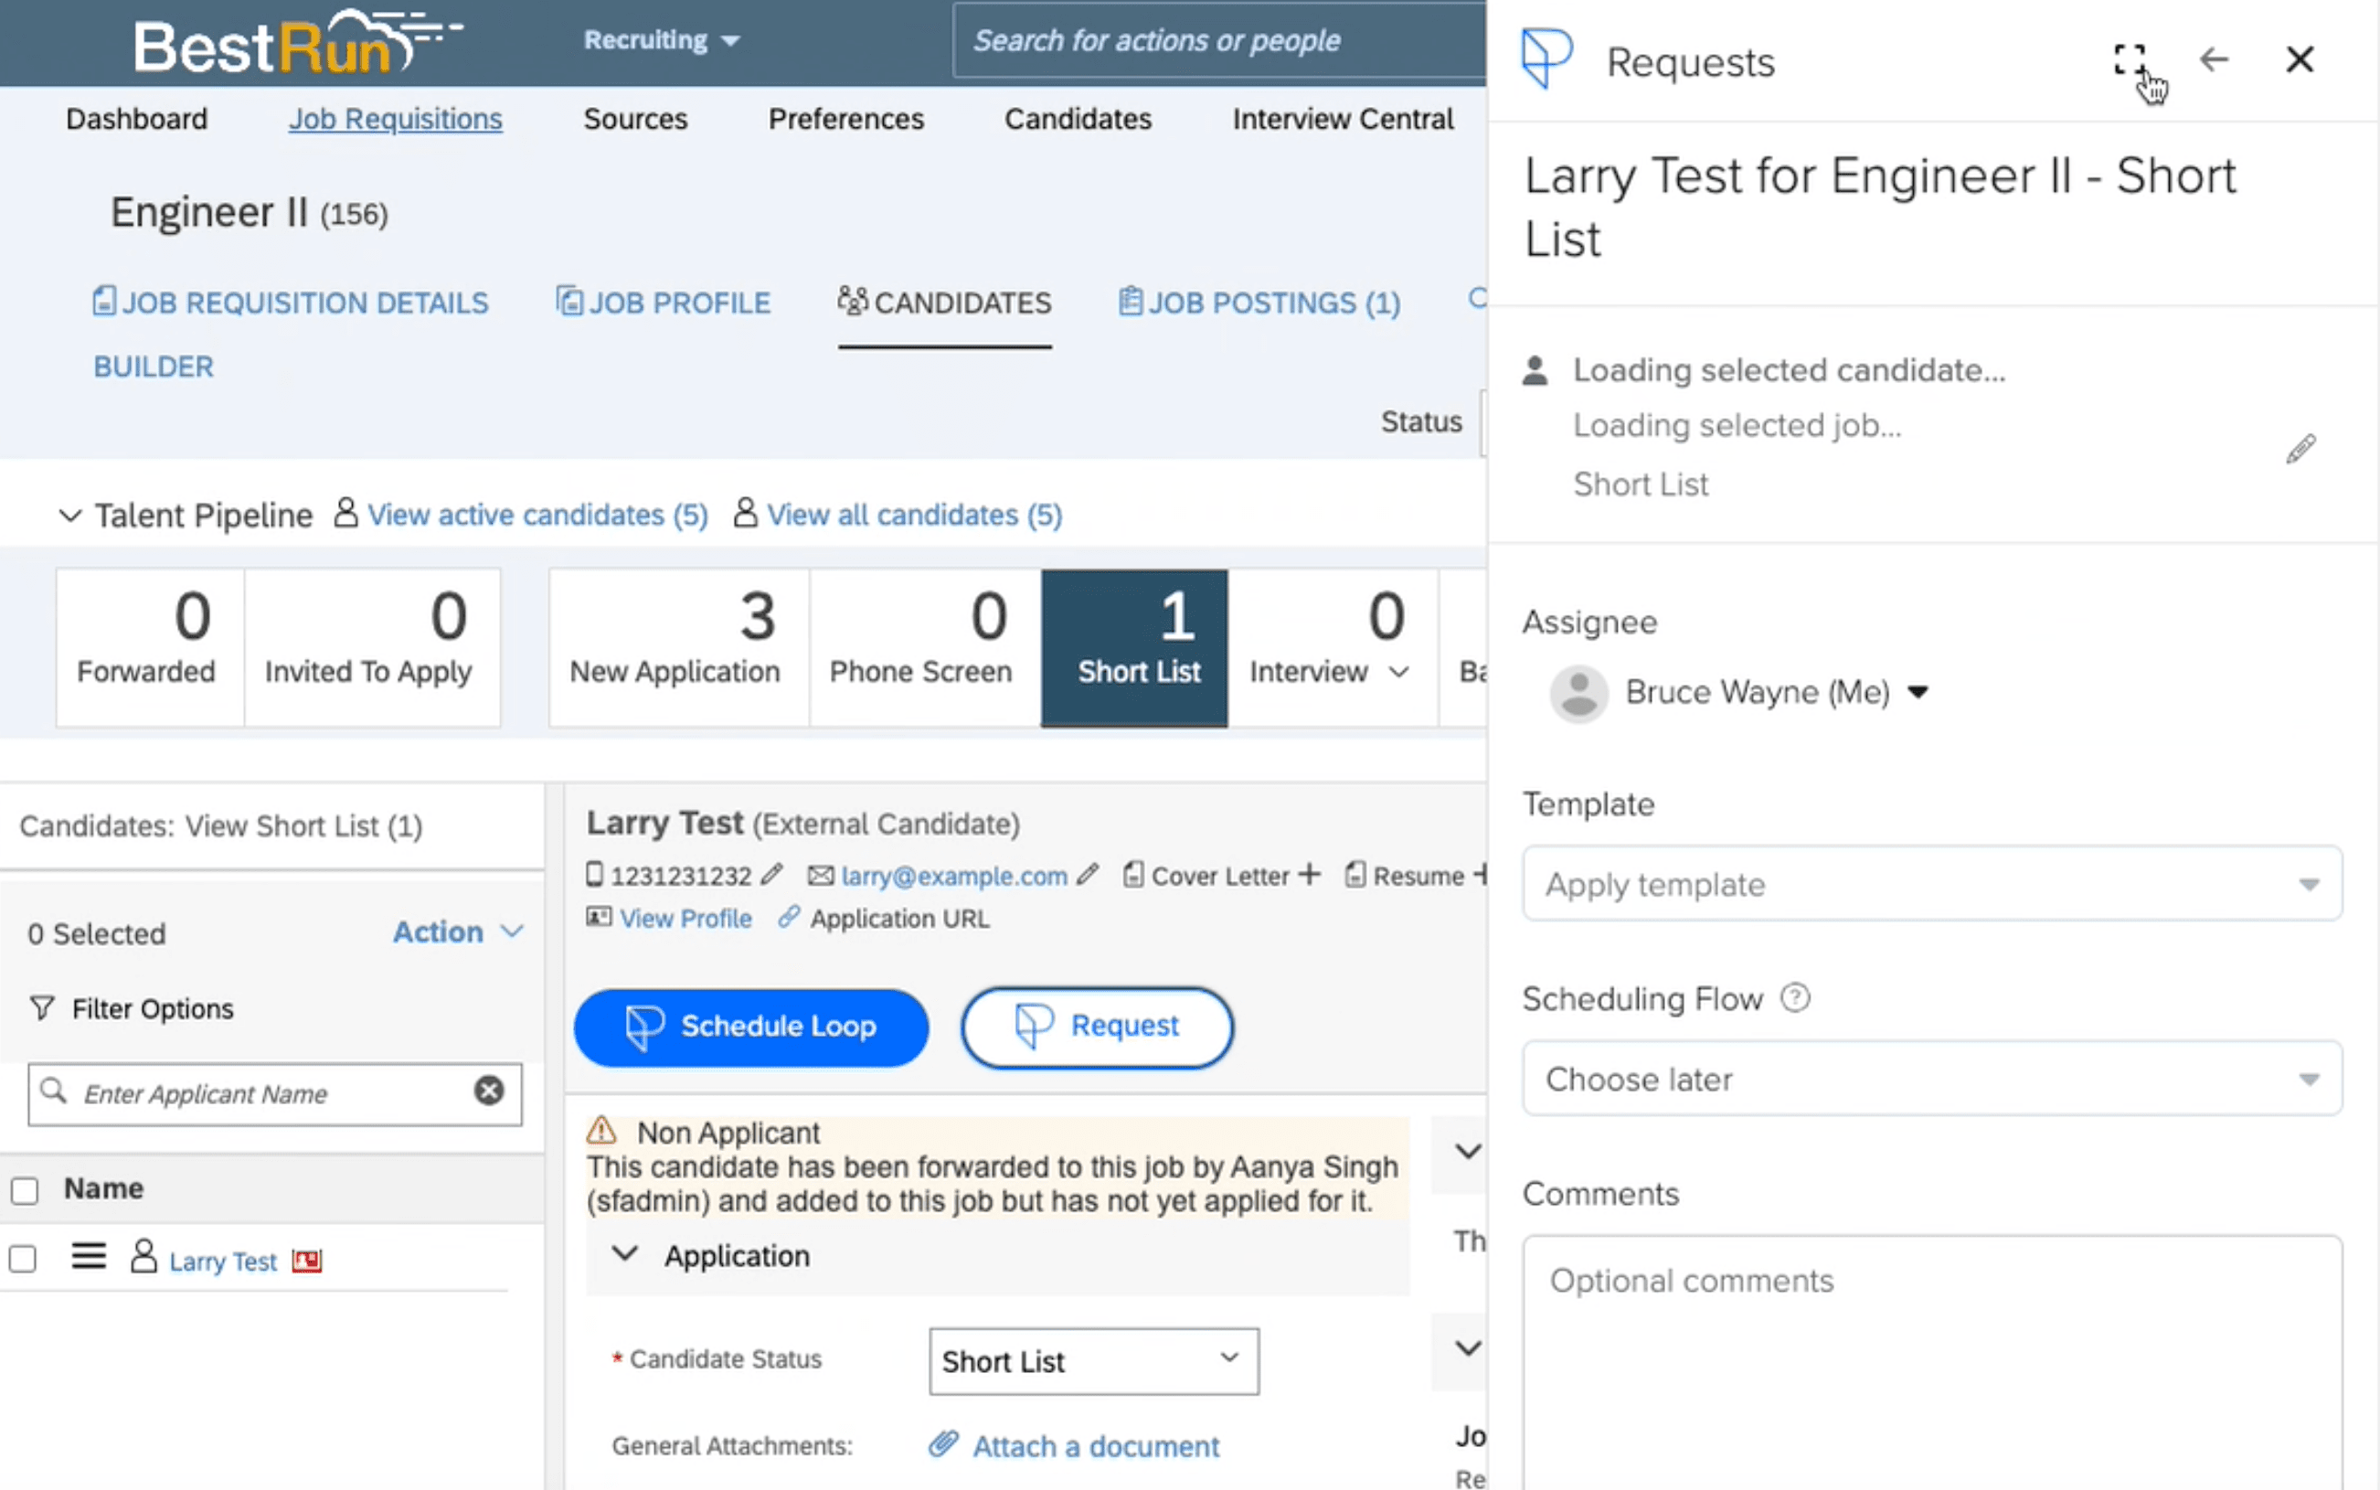
Task: Go to Interview Central menu item
Action: pos(1342,119)
